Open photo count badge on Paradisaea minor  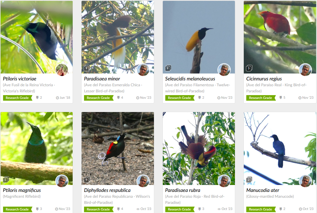click(x=87, y=68)
